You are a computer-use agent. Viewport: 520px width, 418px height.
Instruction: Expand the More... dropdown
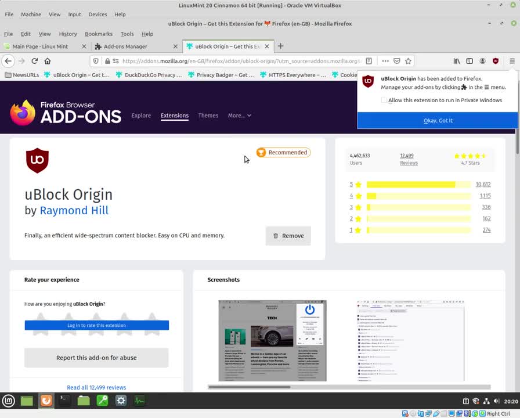[x=240, y=116]
